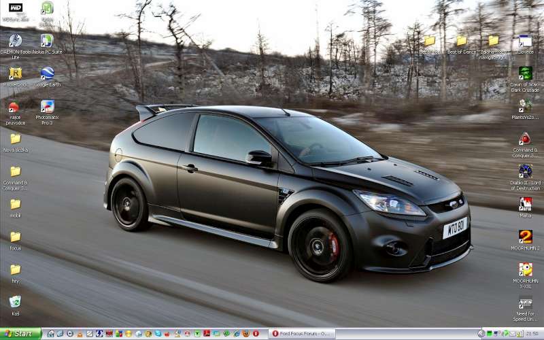Launch Nokia PC Suite from desktop

[47, 41]
